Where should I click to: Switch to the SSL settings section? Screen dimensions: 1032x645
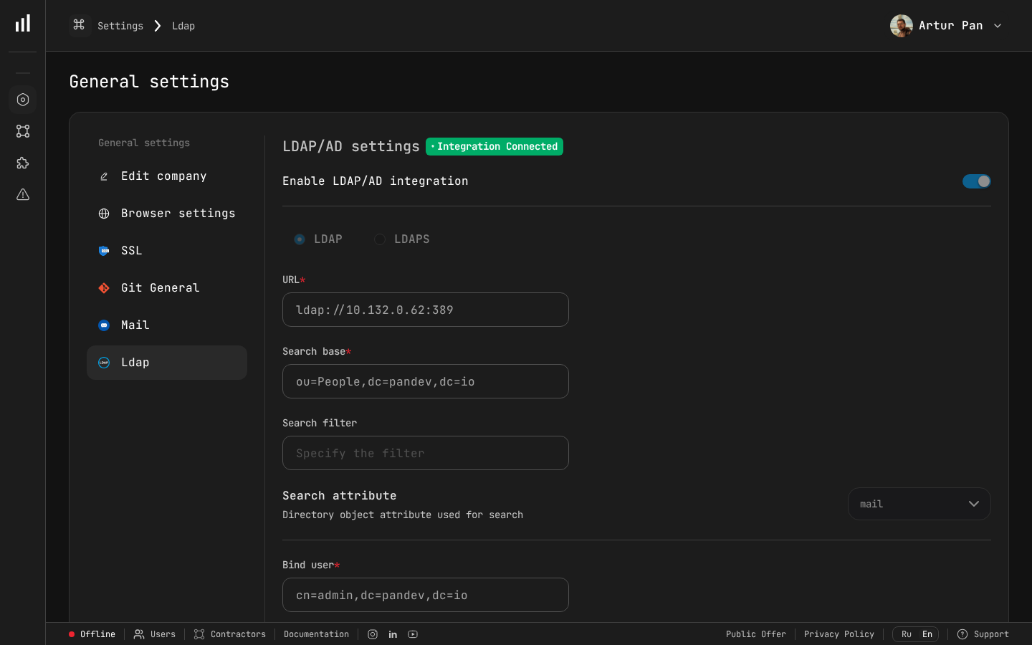click(131, 250)
